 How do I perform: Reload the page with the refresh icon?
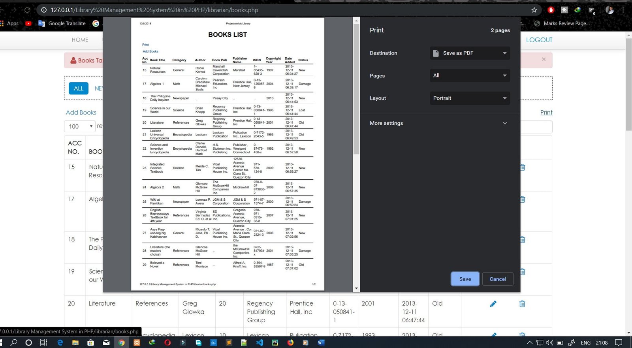tap(27, 10)
